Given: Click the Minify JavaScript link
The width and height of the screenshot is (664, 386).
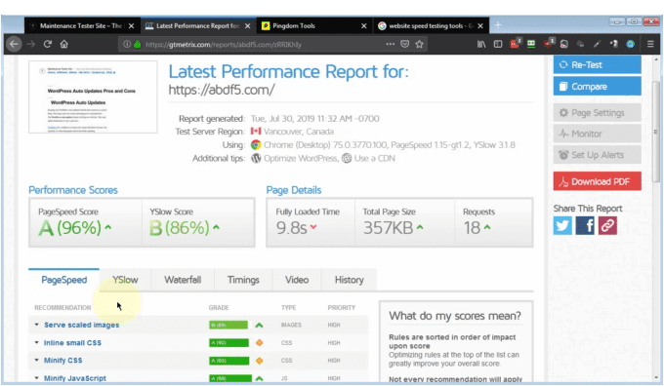Looking at the screenshot, I should 75,378.
